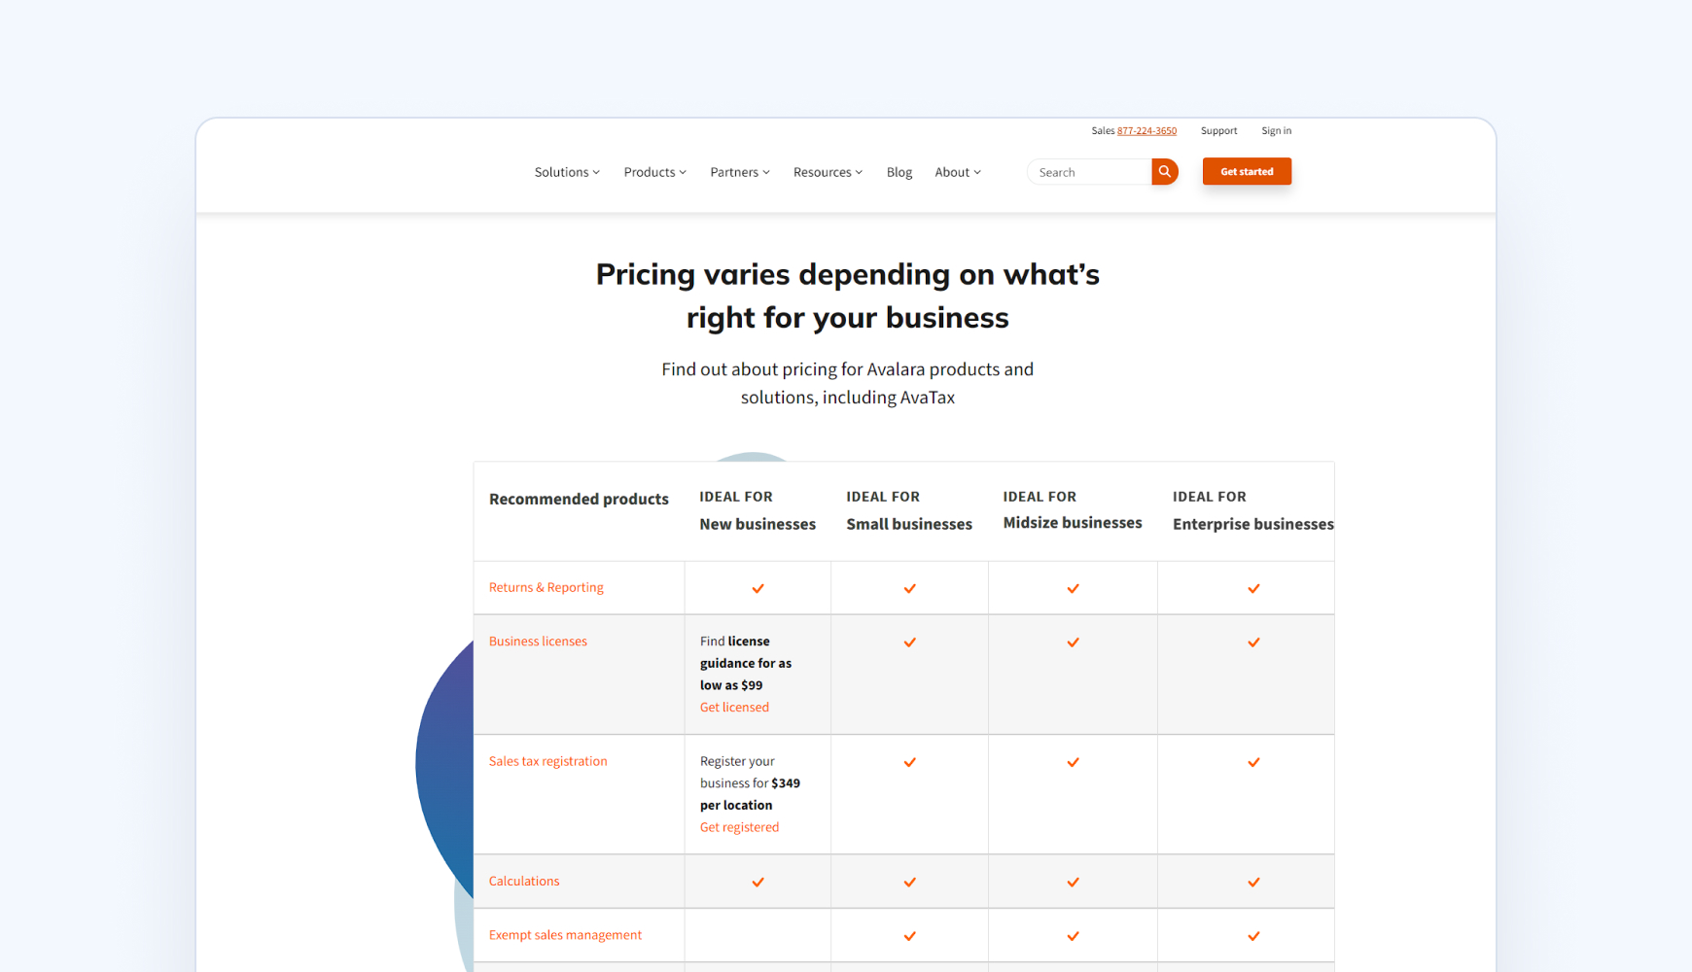Click Exempt sales management checkmark for Midsize businesses
Image resolution: width=1692 pixels, height=972 pixels.
[x=1073, y=936]
